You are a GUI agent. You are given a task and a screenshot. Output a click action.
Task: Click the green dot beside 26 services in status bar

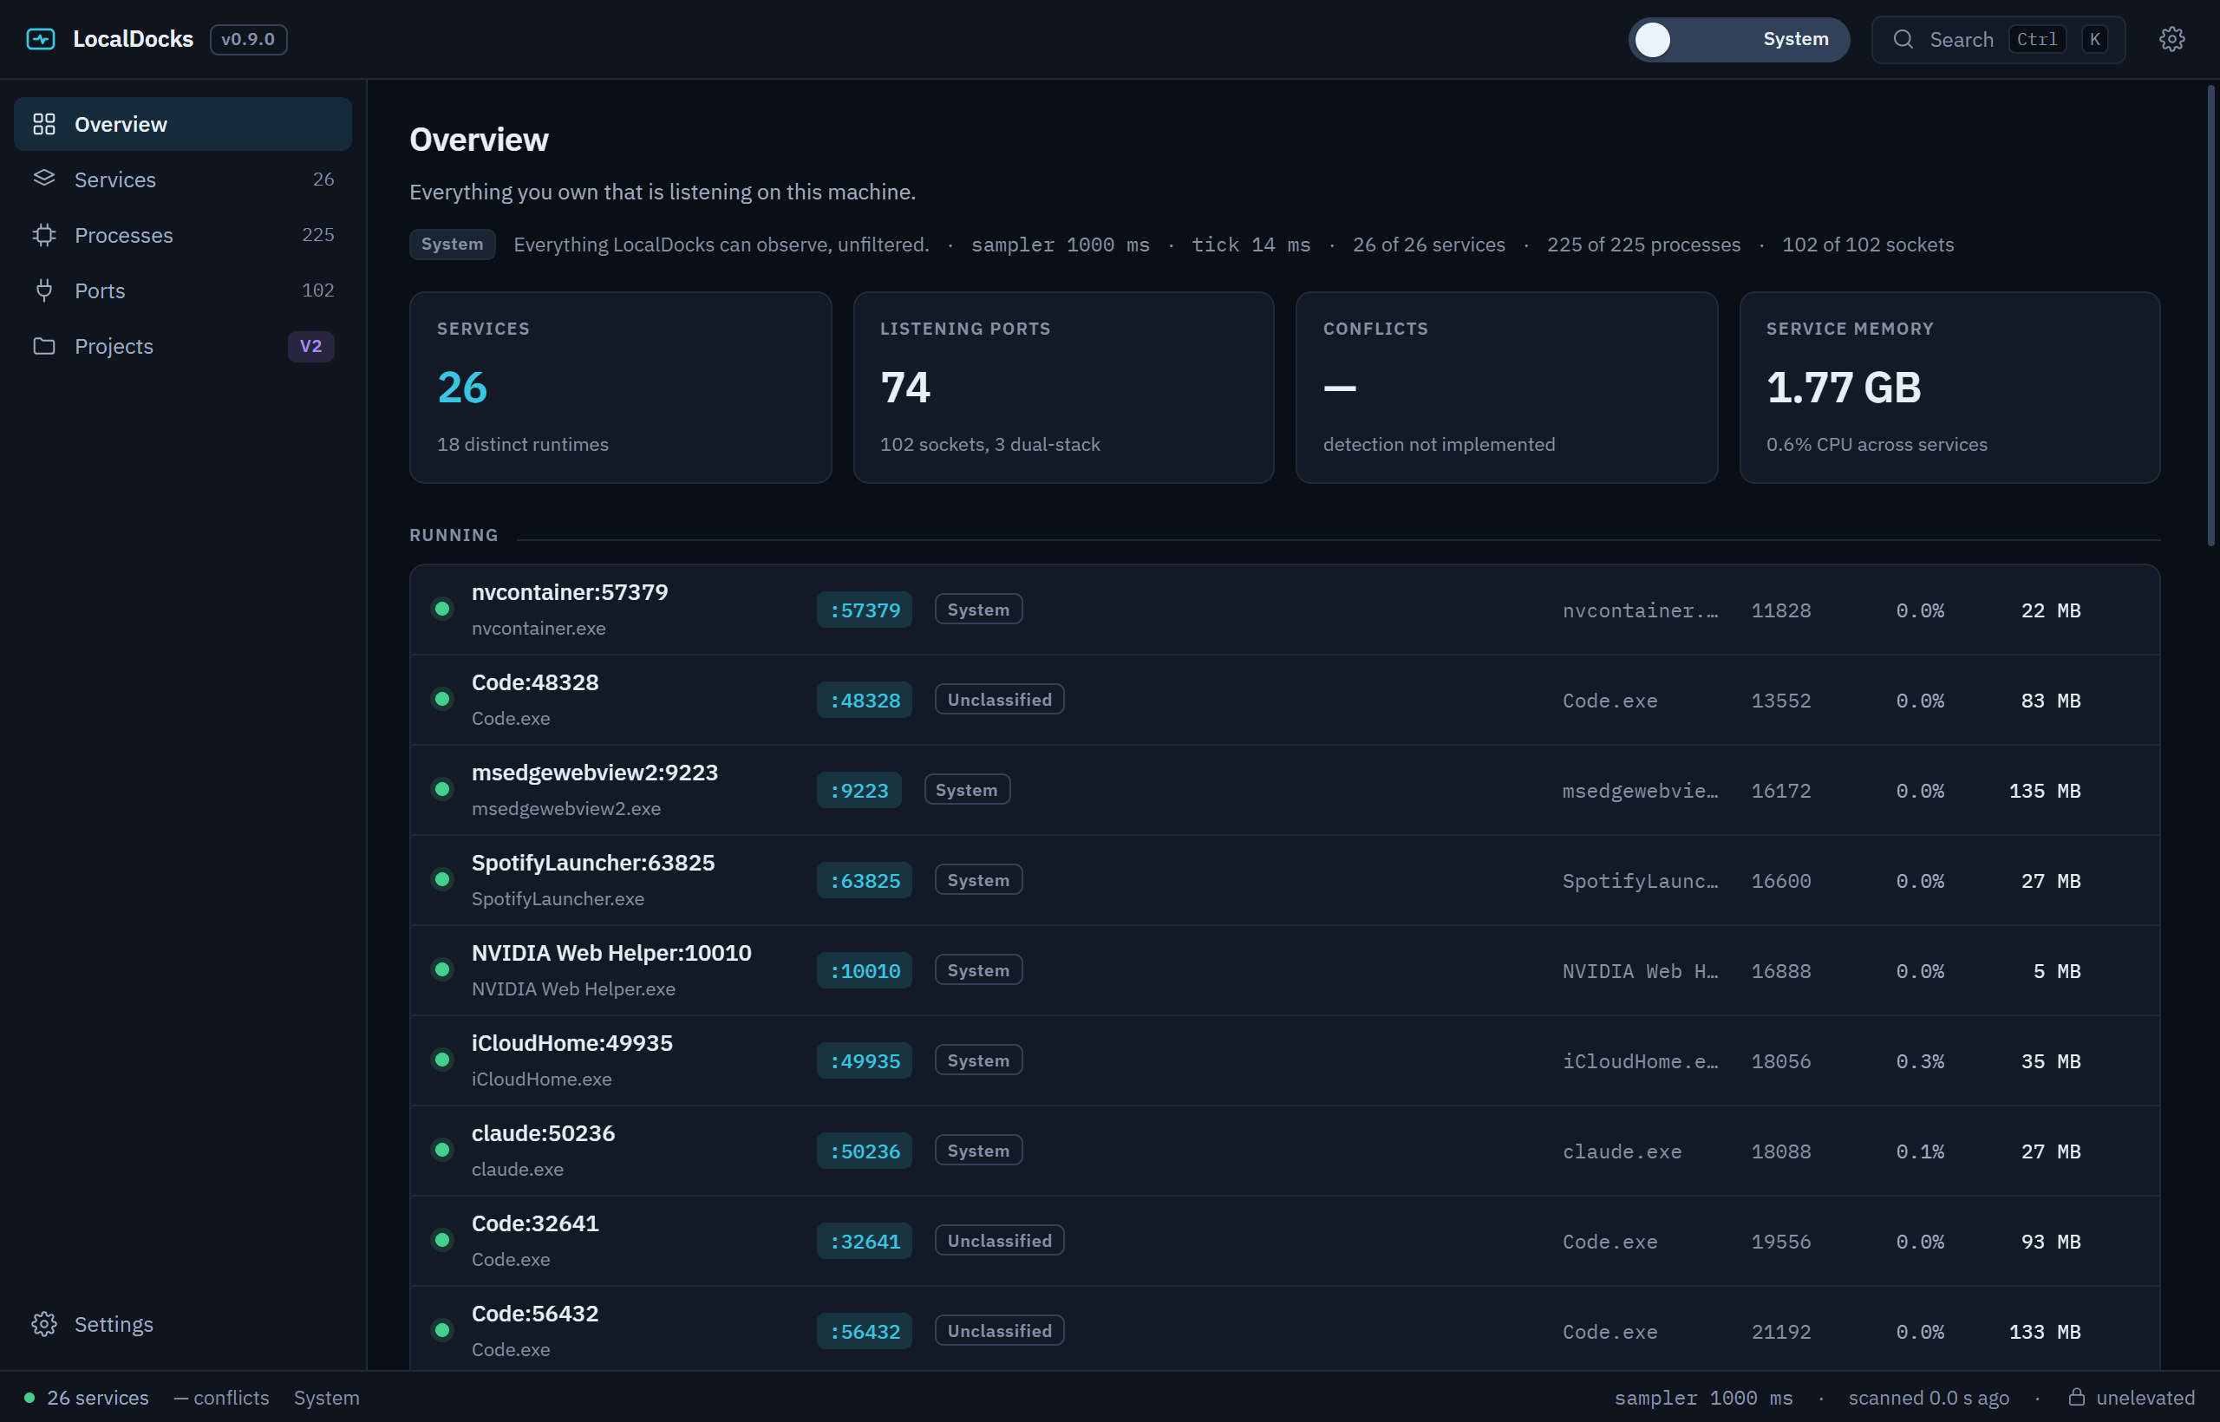point(29,1397)
